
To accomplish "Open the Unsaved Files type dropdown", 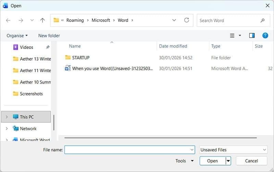I will pos(233,150).
